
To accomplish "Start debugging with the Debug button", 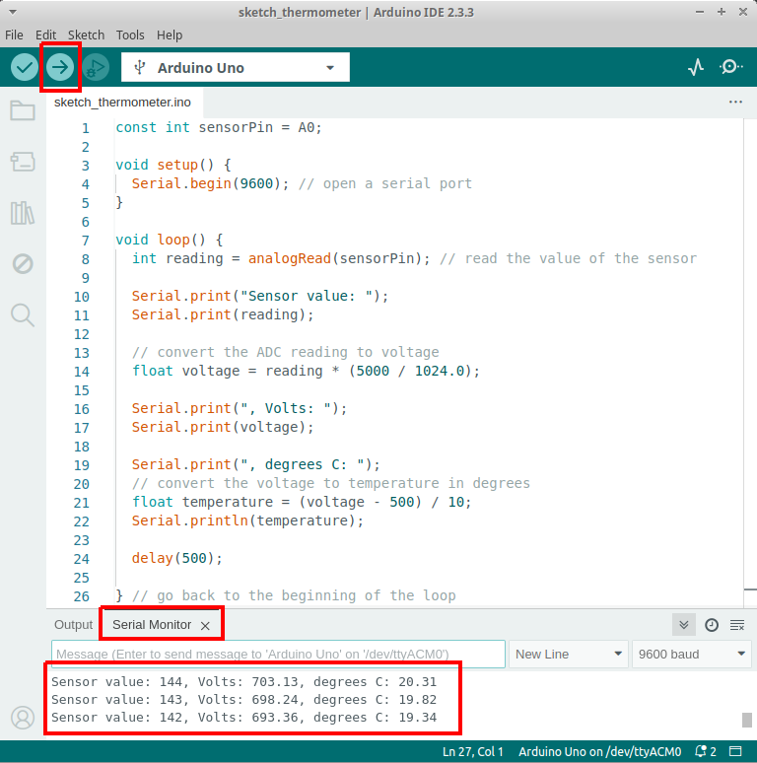I will [x=96, y=67].
